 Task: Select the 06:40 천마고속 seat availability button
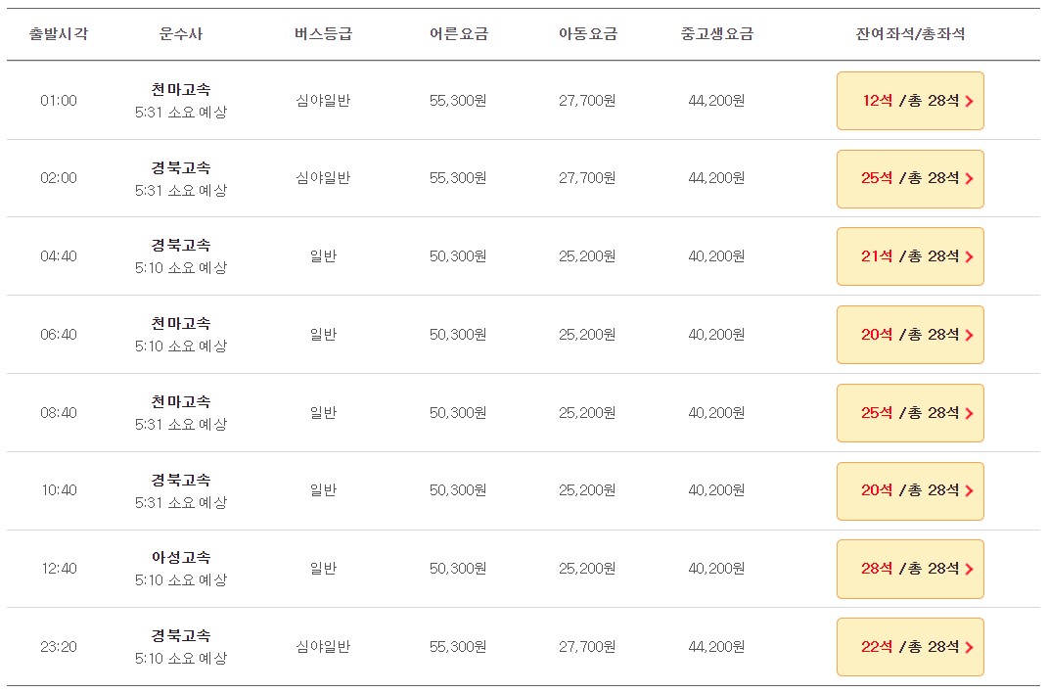(x=910, y=335)
